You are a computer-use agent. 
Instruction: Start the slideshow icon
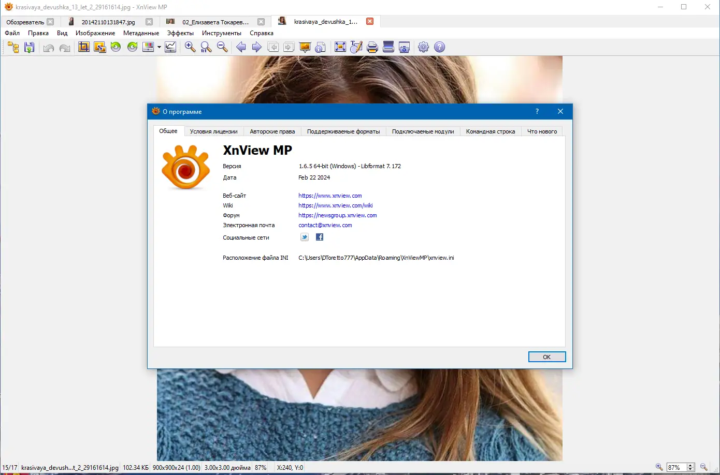tap(305, 48)
